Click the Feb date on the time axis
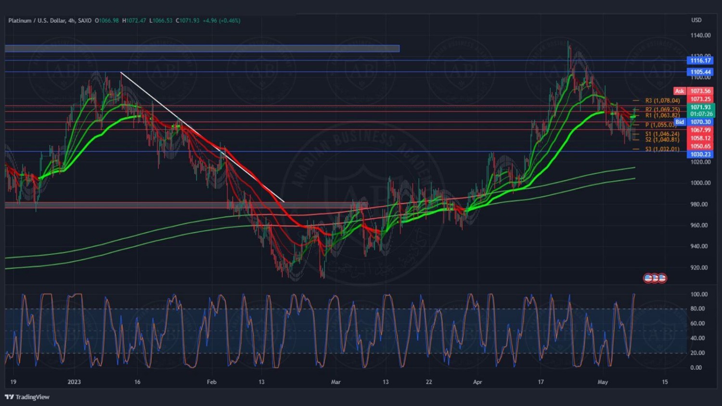The width and height of the screenshot is (722, 406). [x=211, y=382]
